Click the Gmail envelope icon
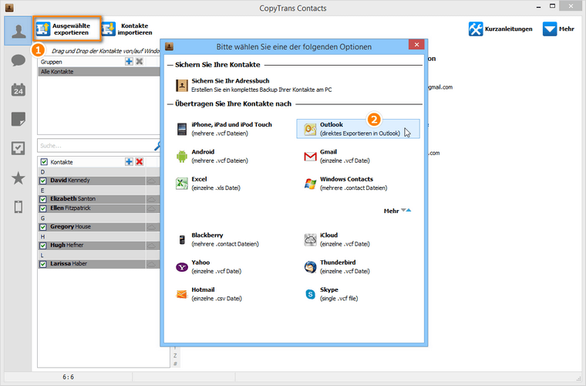Viewport: 586px width, 386px height. tap(310, 157)
